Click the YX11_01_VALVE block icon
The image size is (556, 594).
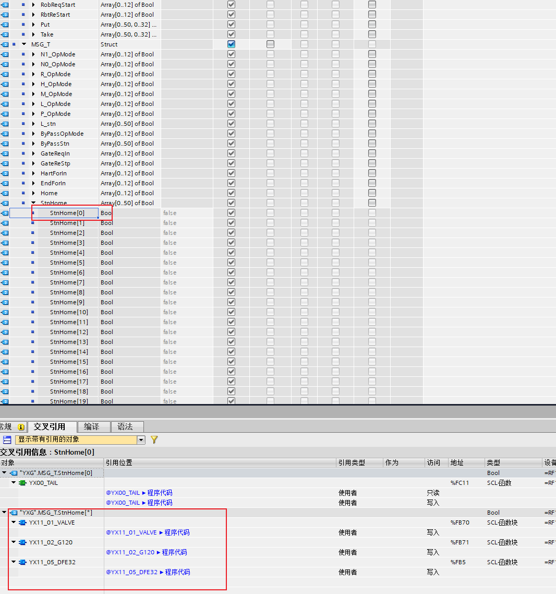pos(22,522)
